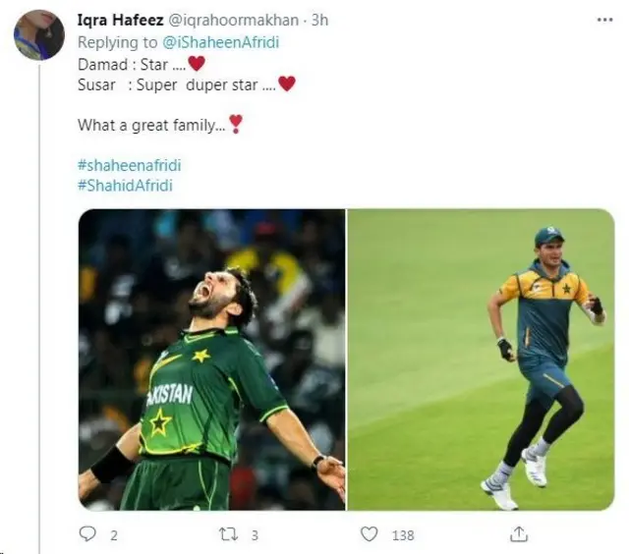Image resolution: width=629 pixels, height=554 pixels.
Task: Open the left photo of shouting cricketer
Action: pos(211,359)
